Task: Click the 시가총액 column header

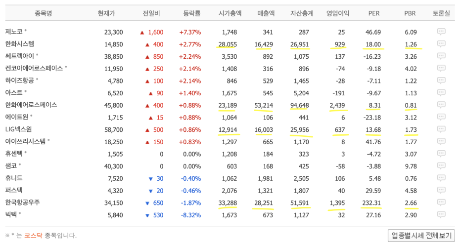Action: coord(230,13)
